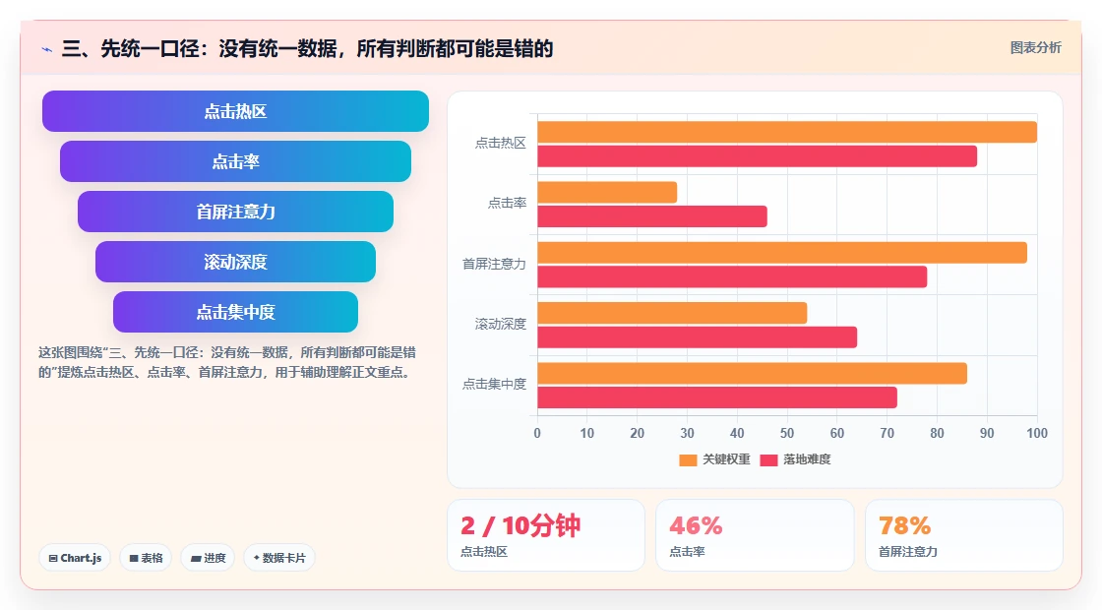Click the 点击集中度 axis label in chart

pos(494,385)
